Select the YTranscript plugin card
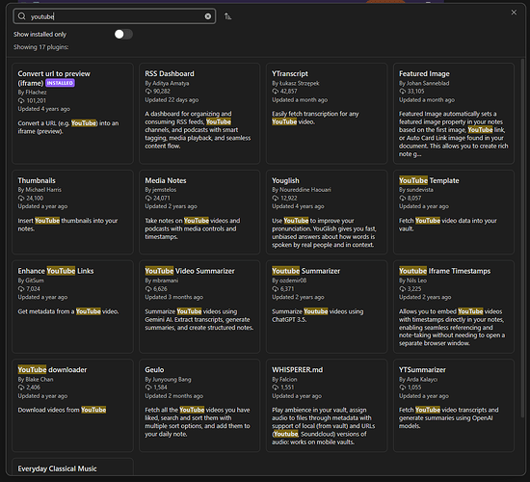530x482 pixels. [327, 114]
